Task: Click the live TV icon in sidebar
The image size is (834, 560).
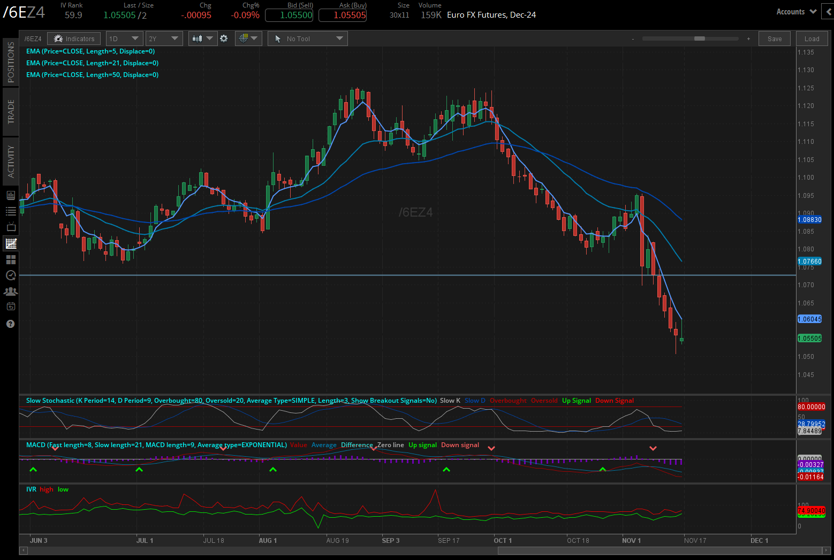Action: pyautogui.click(x=11, y=227)
